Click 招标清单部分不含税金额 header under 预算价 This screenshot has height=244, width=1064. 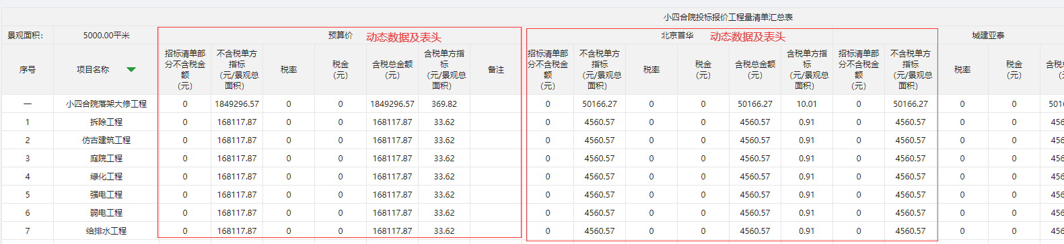coord(185,69)
